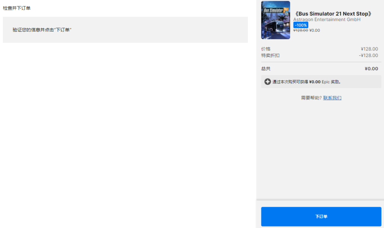Click the 价格 row label
Image resolution: width=384 pixels, height=228 pixels.
click(266, 49)
